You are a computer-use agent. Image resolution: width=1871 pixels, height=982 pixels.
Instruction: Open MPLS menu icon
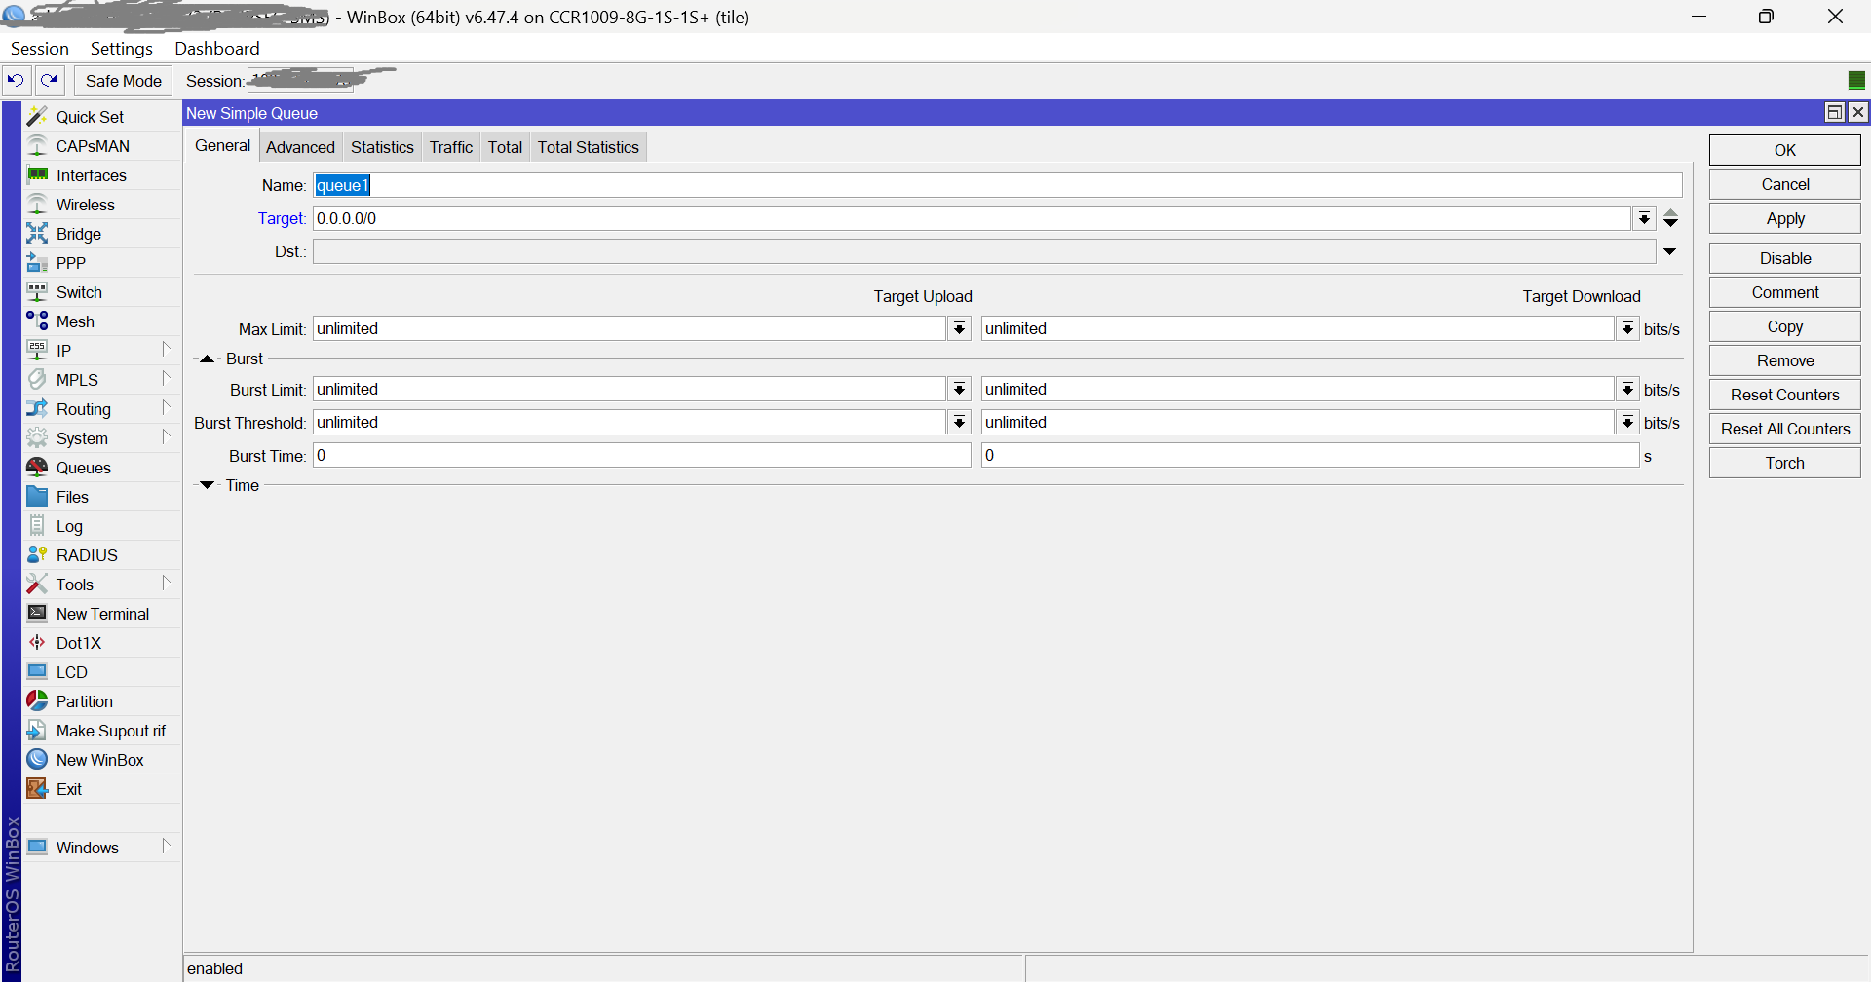click(37, 380)
